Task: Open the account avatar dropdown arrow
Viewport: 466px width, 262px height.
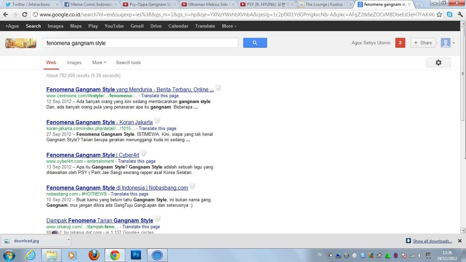Action: coord(453,43)
